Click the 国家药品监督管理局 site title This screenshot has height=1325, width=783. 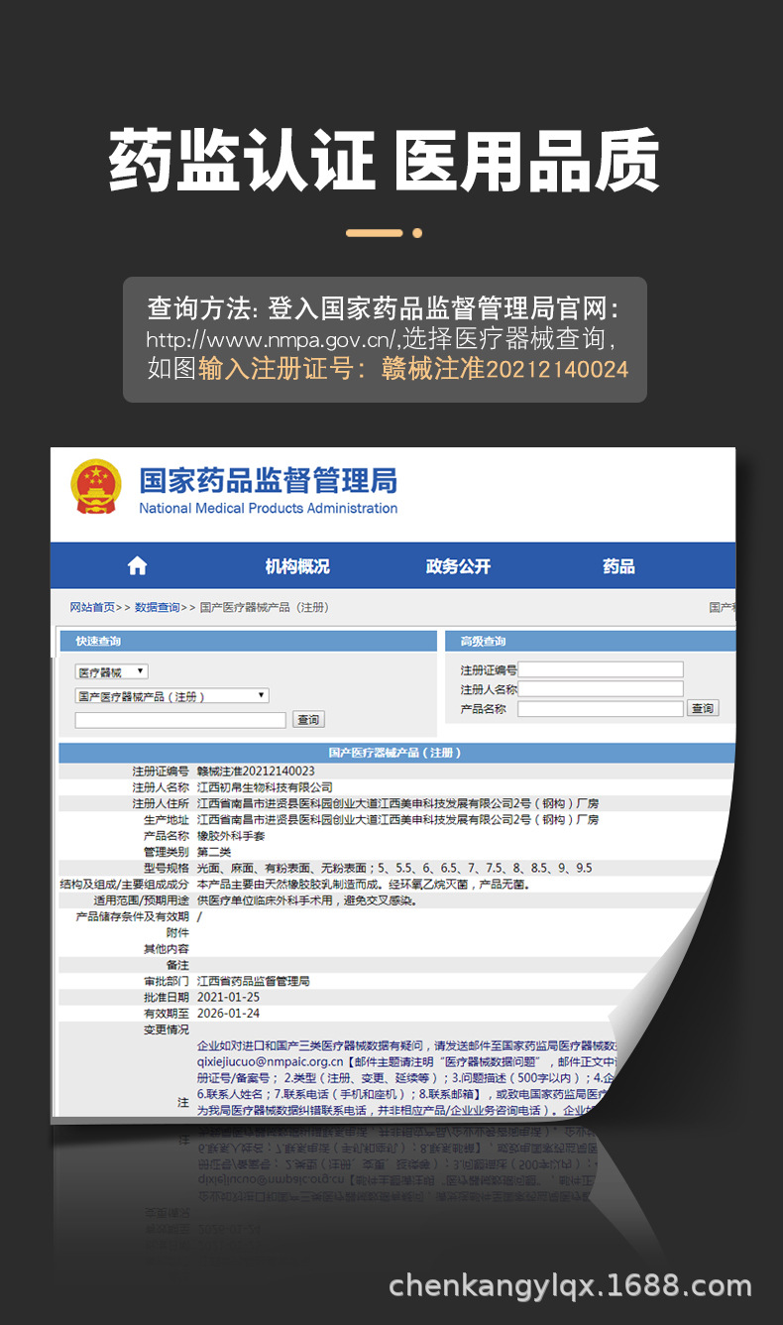tap(268, 481)
